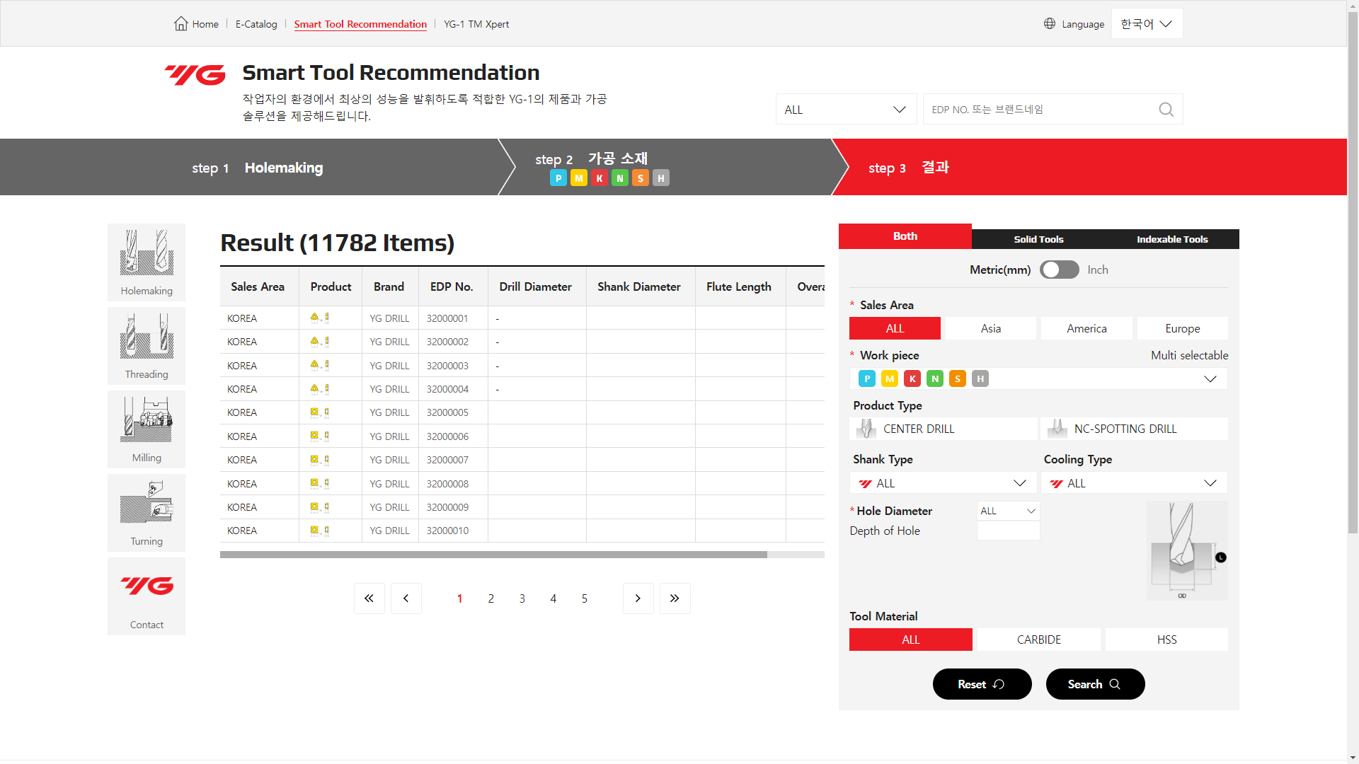Screen dimensions: 1359x764
Task: Open the Threading sidebar category
Action: [147, 346]
